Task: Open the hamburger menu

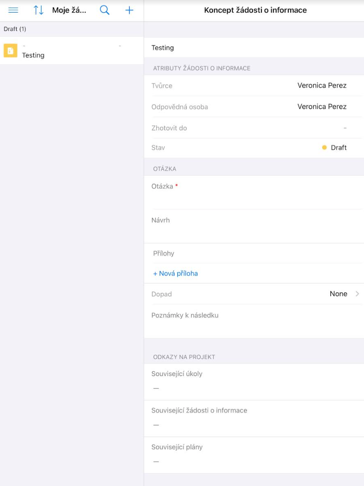Action: click(13, 10)
